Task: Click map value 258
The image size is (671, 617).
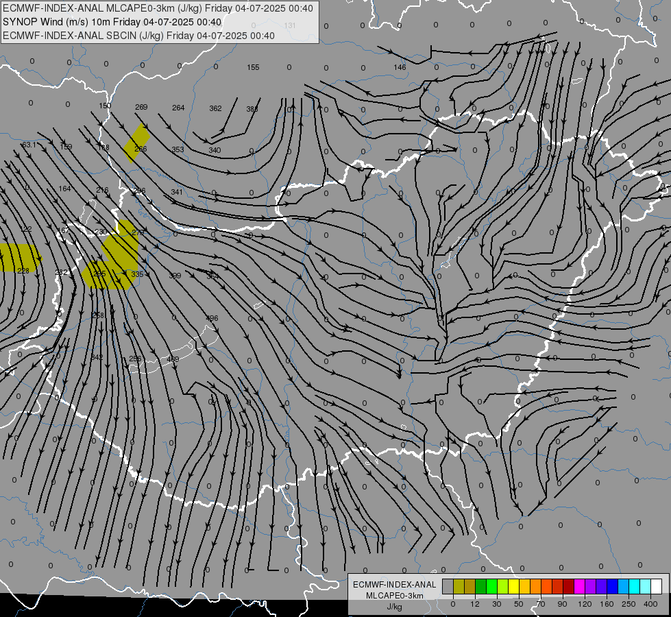Action: [98, 315]
